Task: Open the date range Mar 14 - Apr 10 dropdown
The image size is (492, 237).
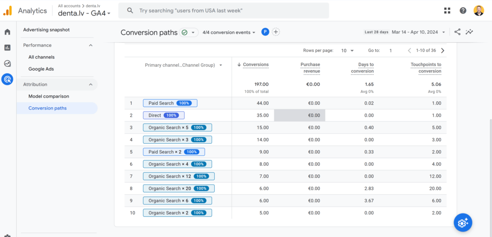Action: click(x=418, y=32)
